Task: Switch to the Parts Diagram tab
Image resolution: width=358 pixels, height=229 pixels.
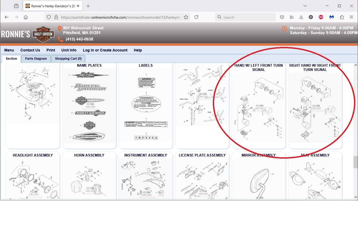Action: click(36, 59)
